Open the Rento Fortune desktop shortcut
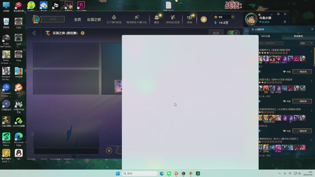 (x=6, y=57)
